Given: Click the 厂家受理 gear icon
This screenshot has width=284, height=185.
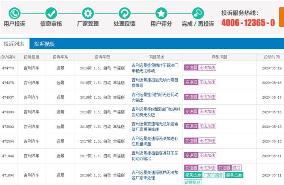Looking at the screenshot, I should (x=88, y=13).
